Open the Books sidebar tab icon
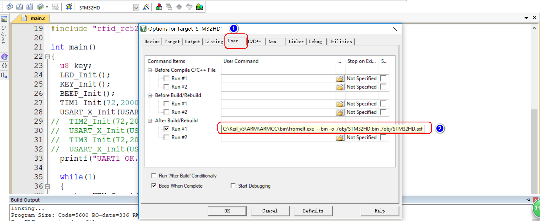This screenshot has width=540, height=221. coord(4,57)
